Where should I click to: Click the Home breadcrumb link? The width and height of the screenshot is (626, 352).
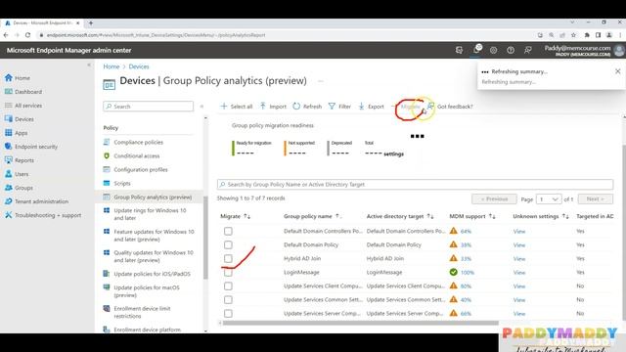click(x=112, y=66)
